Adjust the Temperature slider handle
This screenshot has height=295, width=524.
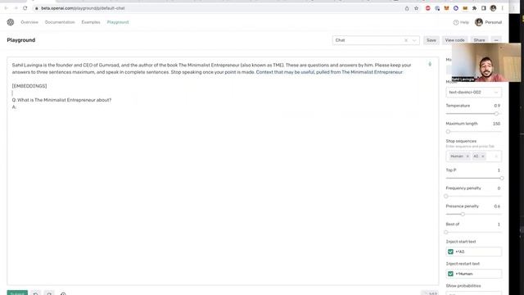click(x=496, y=114)
